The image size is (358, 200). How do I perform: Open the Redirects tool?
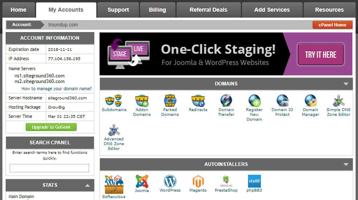coord(198,100)
